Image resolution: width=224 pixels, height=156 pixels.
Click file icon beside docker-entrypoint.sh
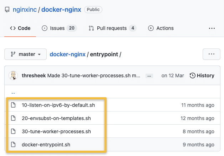click(13, 145)
